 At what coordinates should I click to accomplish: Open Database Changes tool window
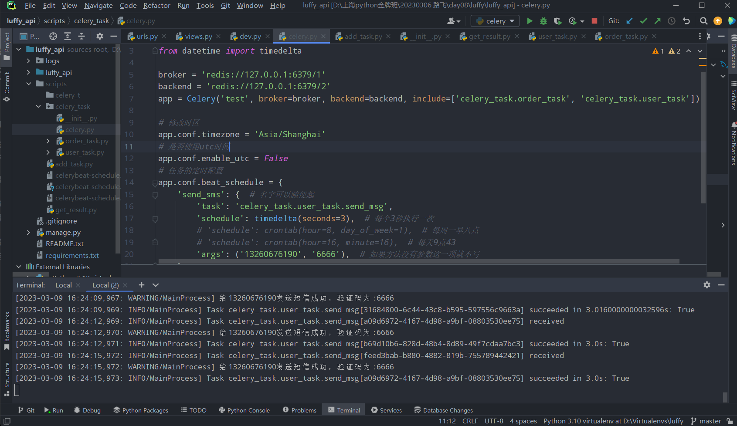[443, 410]
